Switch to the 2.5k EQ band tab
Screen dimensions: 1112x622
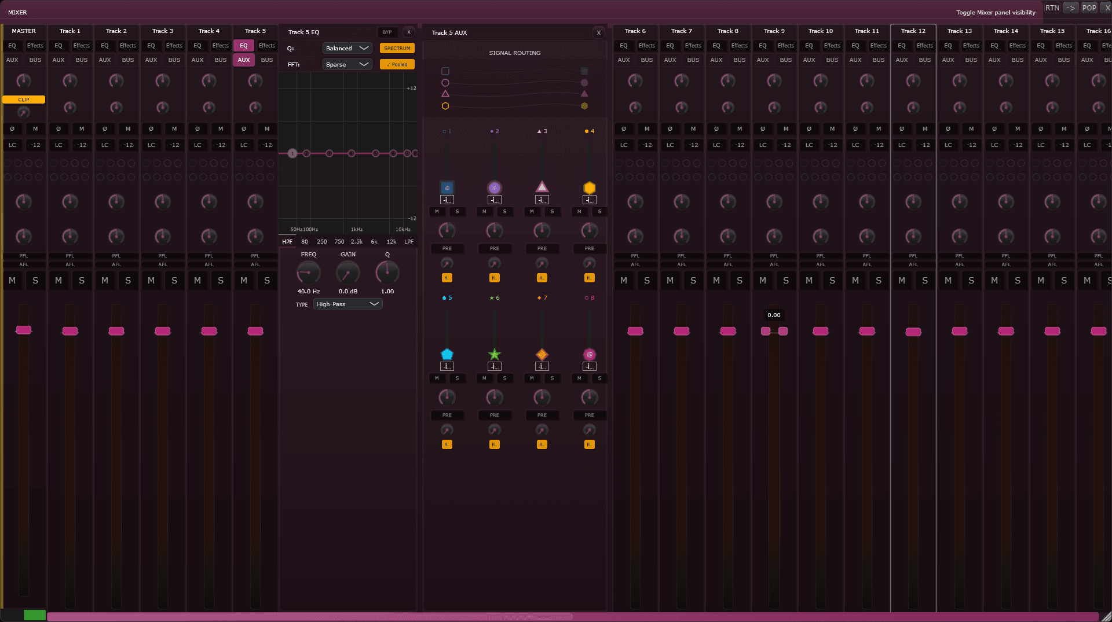357,242
